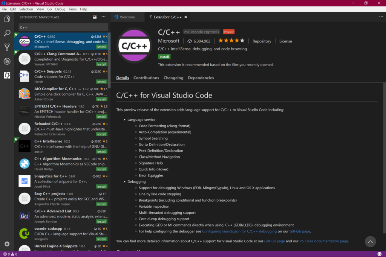Install the Reloaded C/C++ extension
This screenshot has height=257, width=386.
(x=102, y=134)
